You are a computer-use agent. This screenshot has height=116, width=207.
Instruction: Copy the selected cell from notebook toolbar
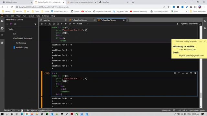pyautogui.click(x=54, y=24)
